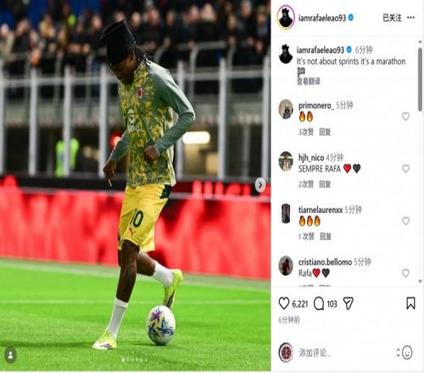This screenshot has height=373, width=424.
Task: Like hjh_nico's SEMPRE RAFA comment
Action: pos(405,169)
